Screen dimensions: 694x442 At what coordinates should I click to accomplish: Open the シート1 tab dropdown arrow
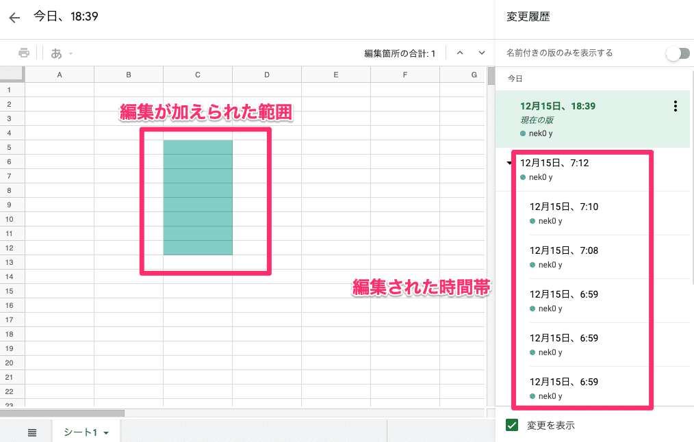click(x=106, y=433)
